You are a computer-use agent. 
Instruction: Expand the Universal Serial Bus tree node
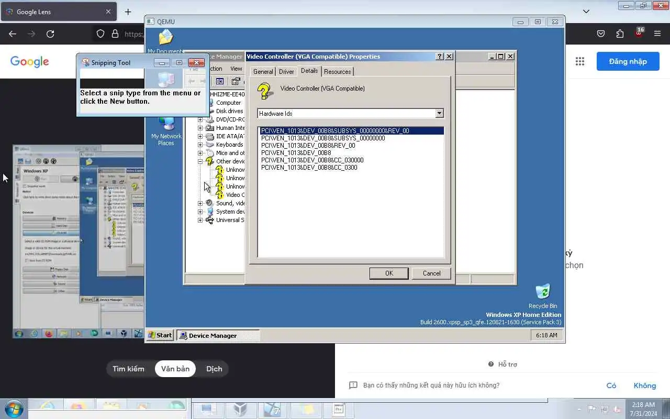(x=200, y=220)
